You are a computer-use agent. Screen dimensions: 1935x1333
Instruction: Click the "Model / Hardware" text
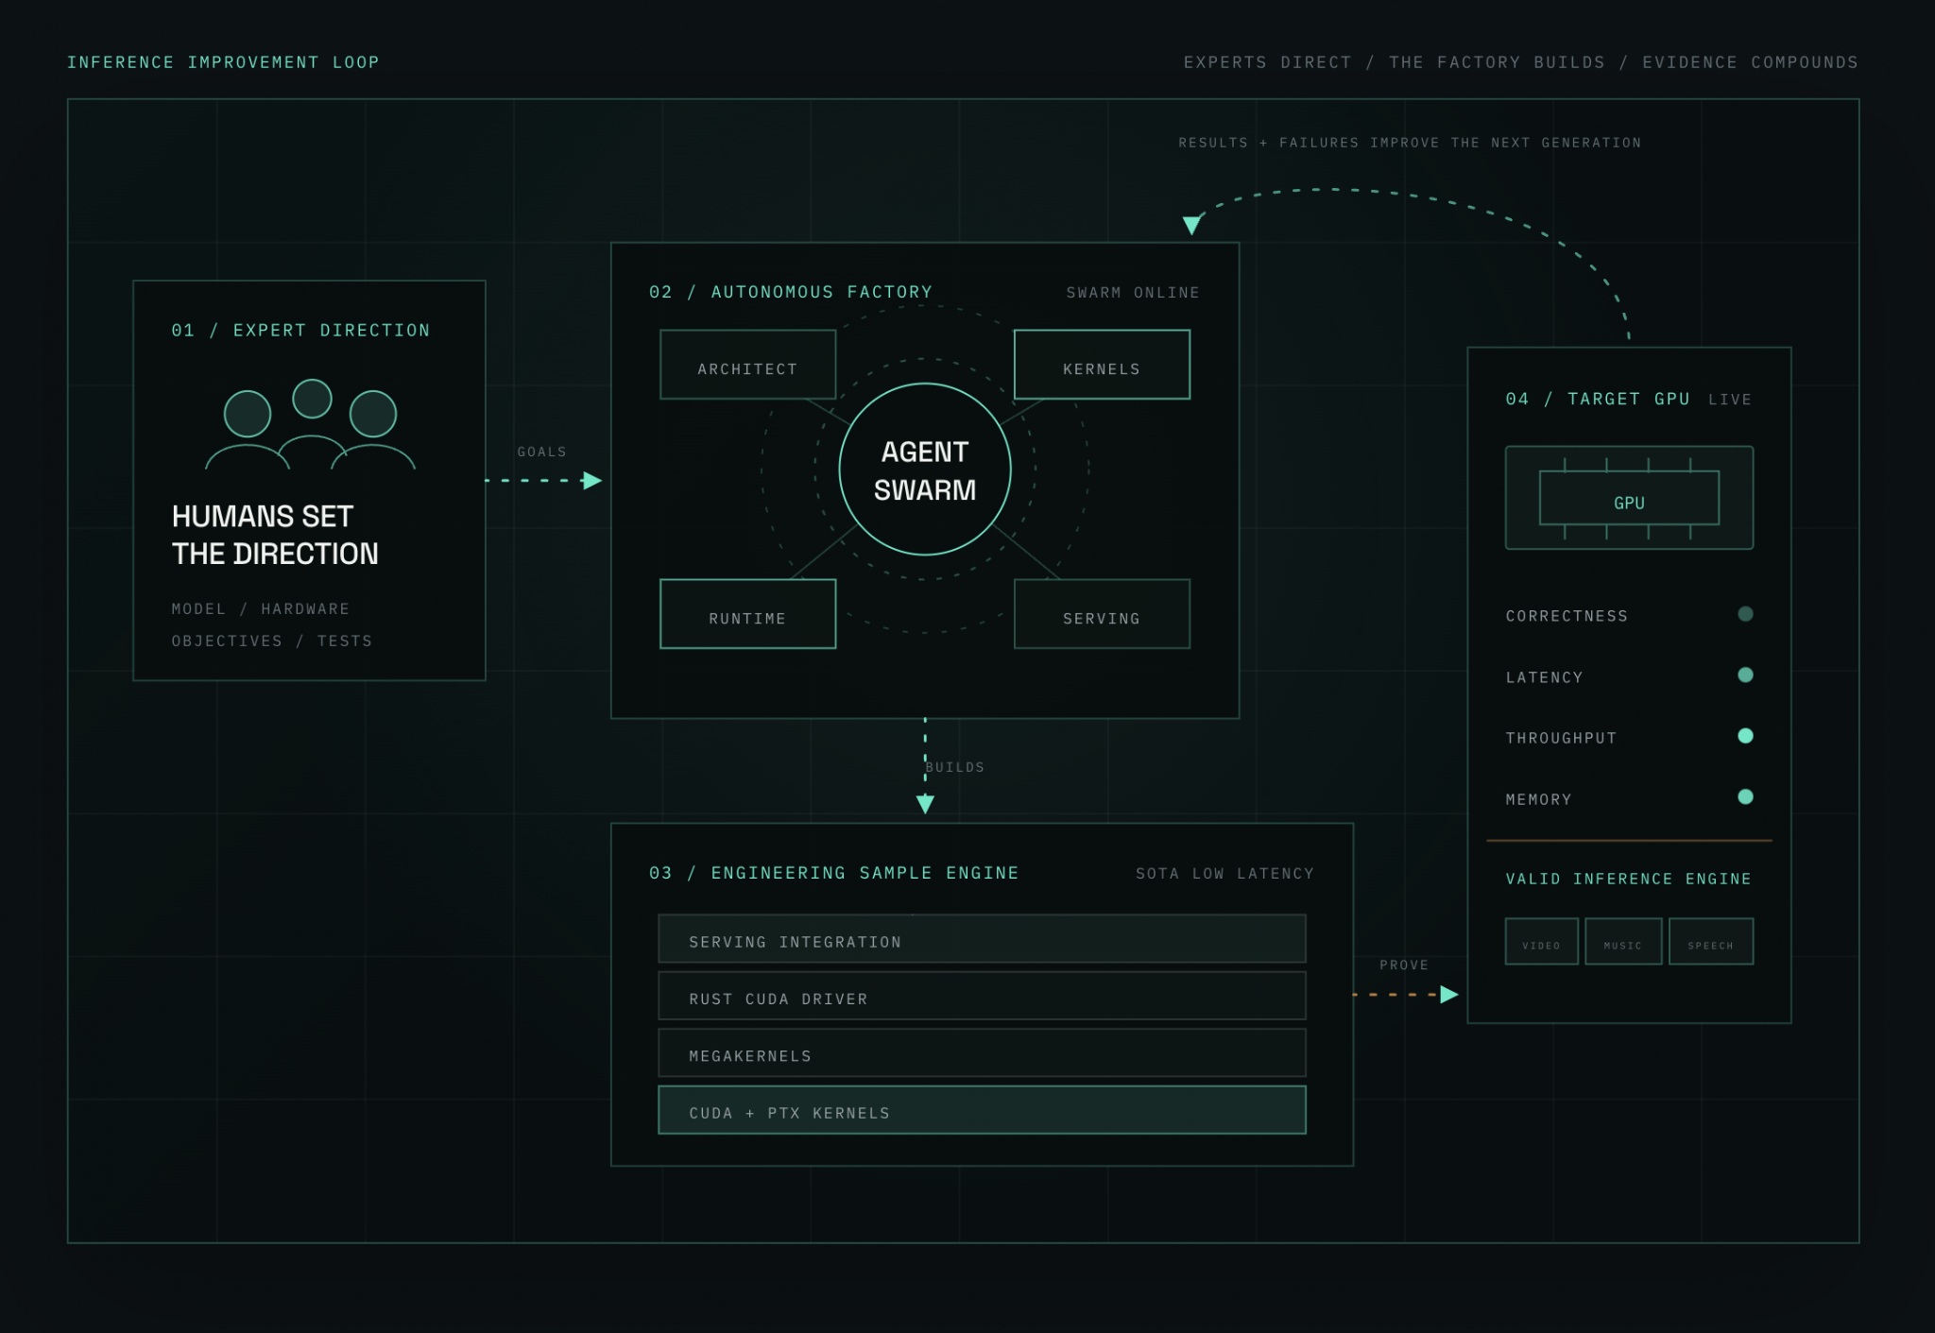point(261,609)
